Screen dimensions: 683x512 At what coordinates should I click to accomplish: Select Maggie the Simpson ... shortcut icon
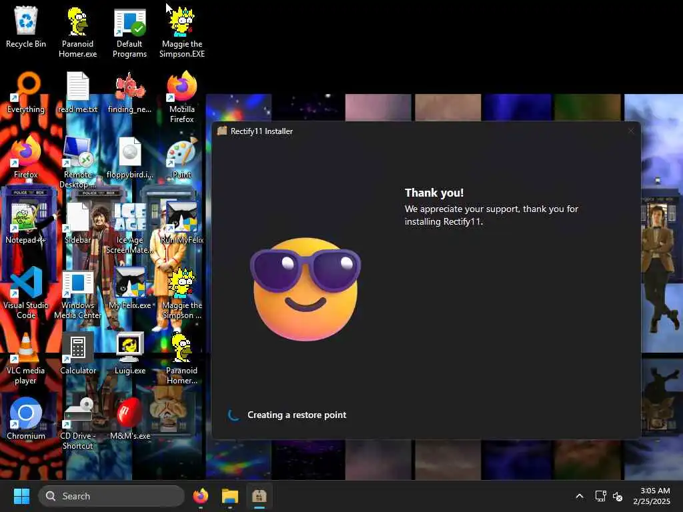(x=181, y=293)
